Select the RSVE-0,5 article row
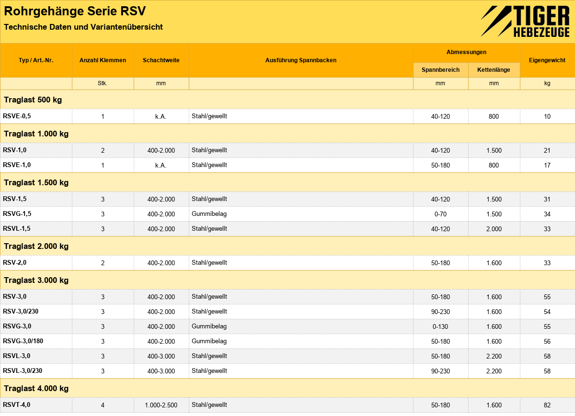575x416 pixels. [287, 116]
